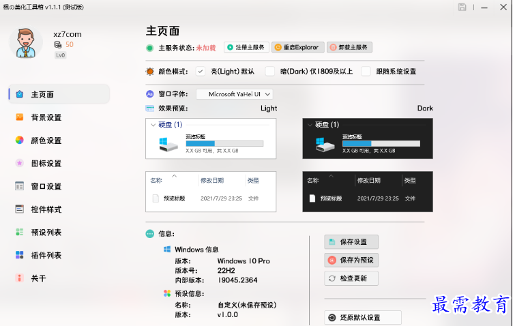Open the 背景设置 sidebar tab
The height and width of the screenshot is (326, 515).
point(46,117)
